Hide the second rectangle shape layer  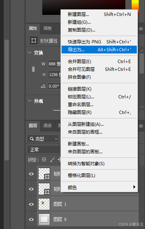31,189
